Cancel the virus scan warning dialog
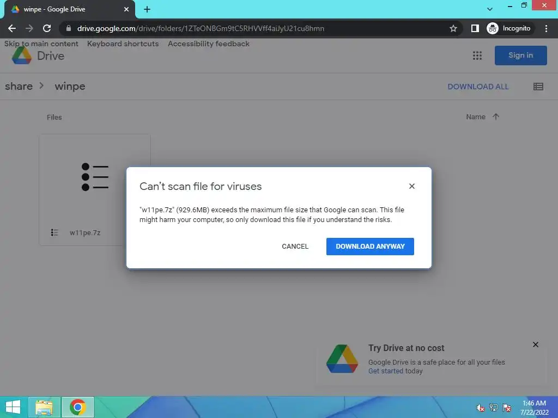The height and width of the screenshot is (418, 558). click(x=295, y=247)
